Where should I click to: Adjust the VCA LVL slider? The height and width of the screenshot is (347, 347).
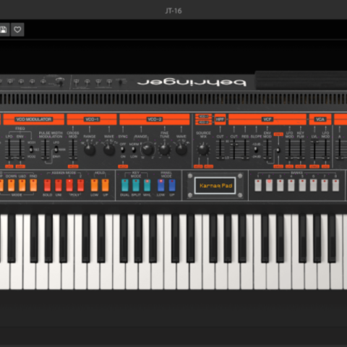(314, 150)
